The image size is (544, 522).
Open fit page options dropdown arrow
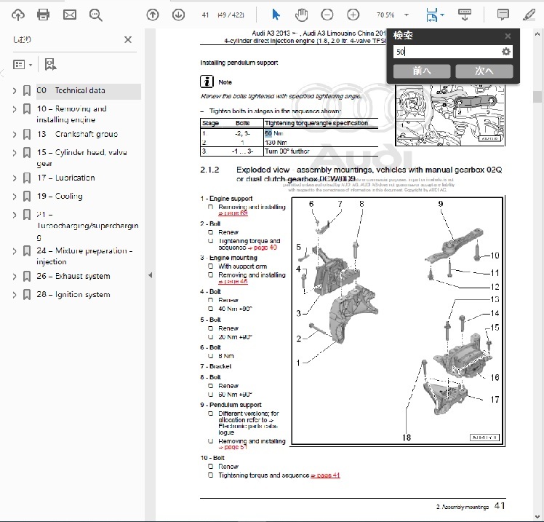[442, 15]
